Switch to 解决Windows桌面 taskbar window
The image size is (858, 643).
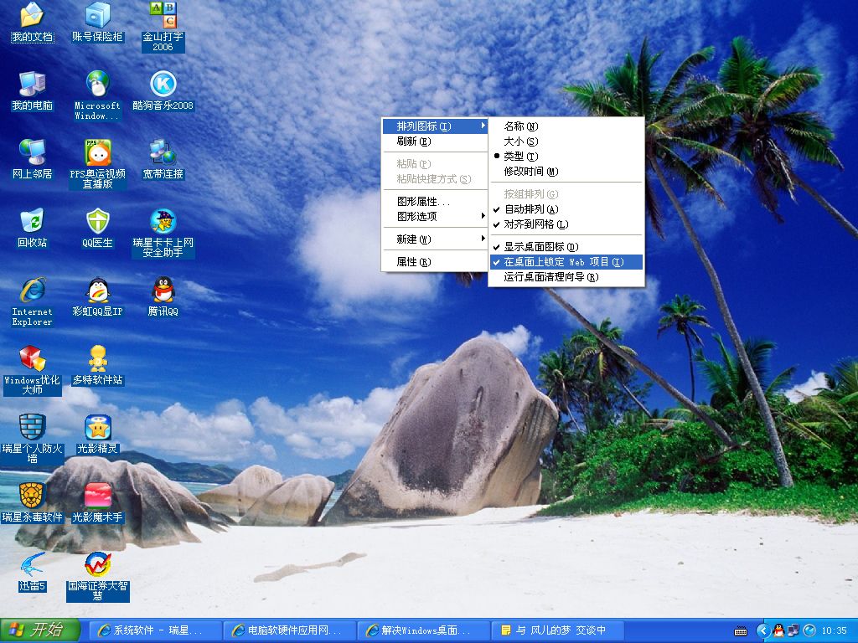tap(423, 630)
